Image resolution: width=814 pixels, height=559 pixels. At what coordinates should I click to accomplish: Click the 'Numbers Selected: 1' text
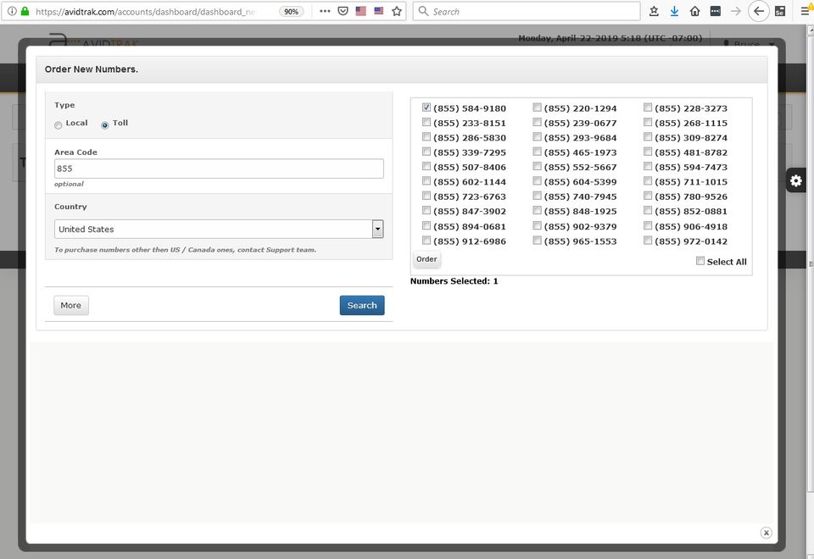coord(454,281)
